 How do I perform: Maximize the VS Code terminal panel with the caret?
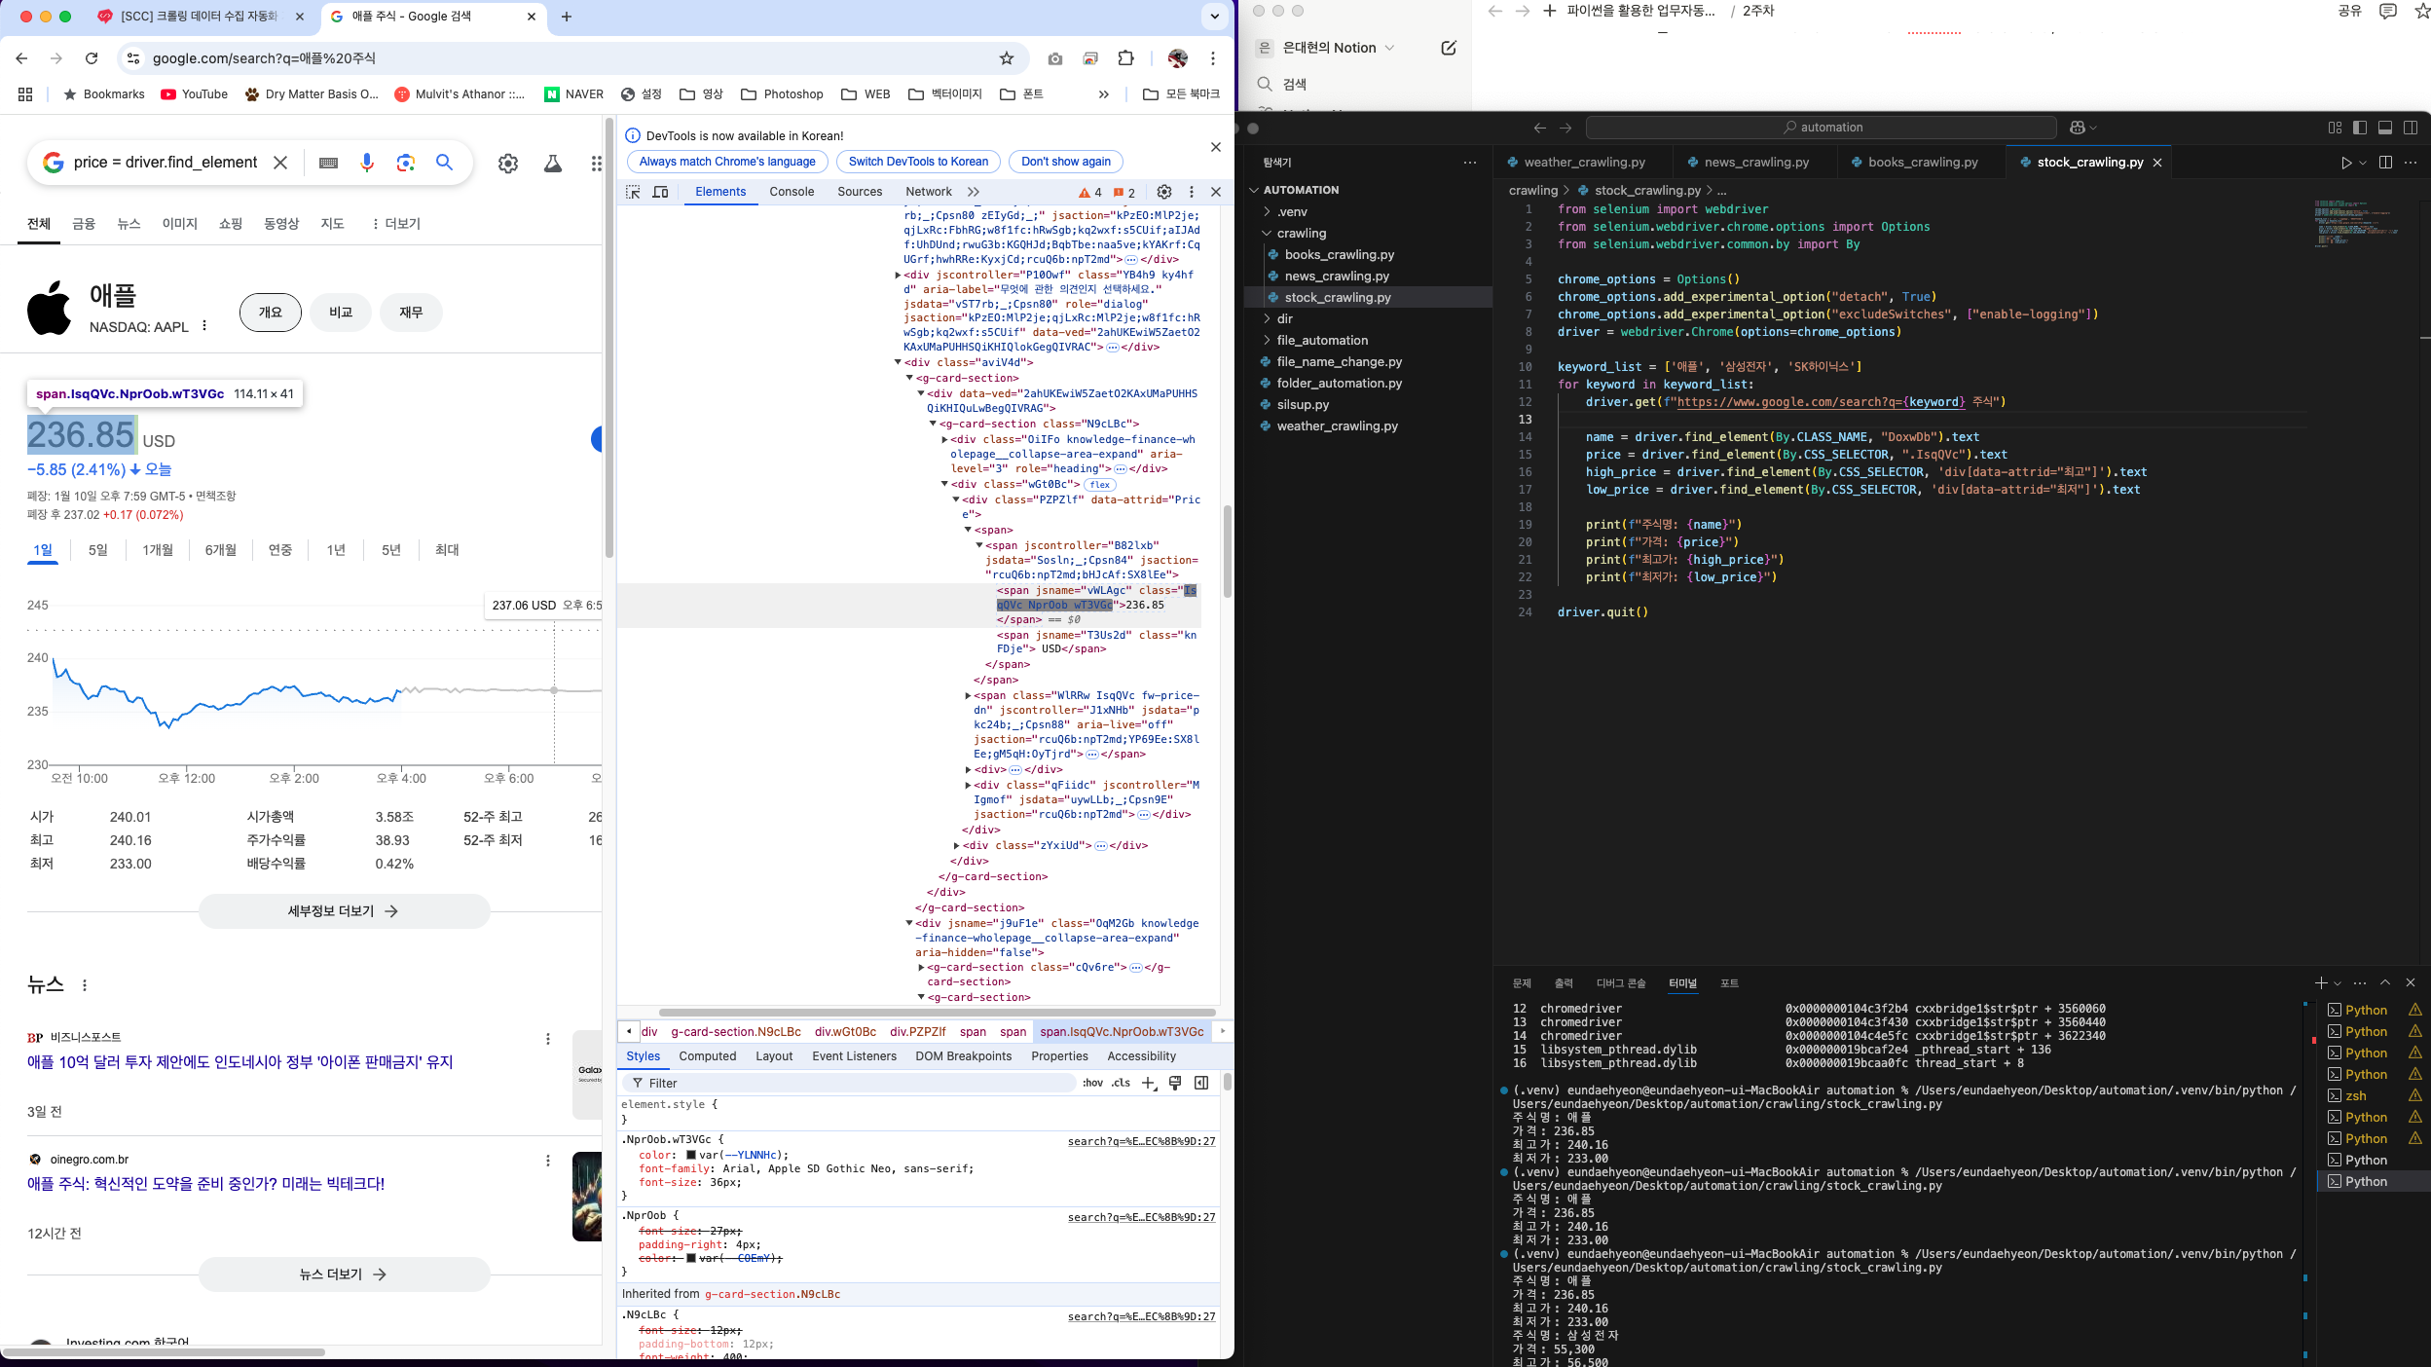[2385, 982]
